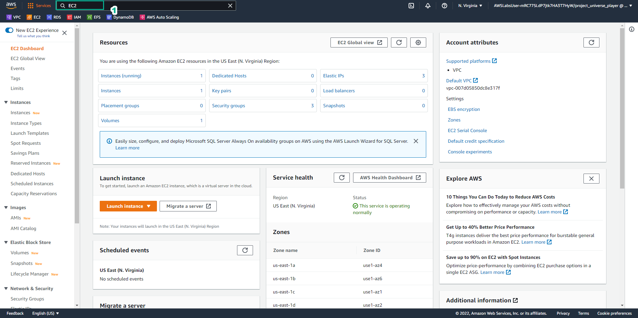Clear the search box with X icon

coord(230,6)
